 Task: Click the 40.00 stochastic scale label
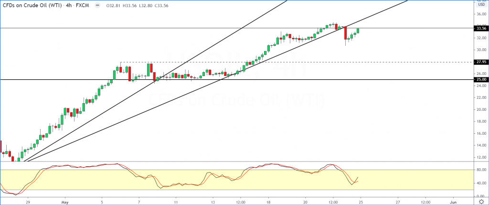tap(481, 183)
